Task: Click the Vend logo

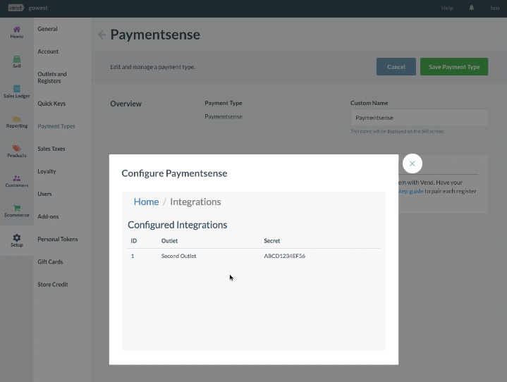Action: click(x=16, y=8)
